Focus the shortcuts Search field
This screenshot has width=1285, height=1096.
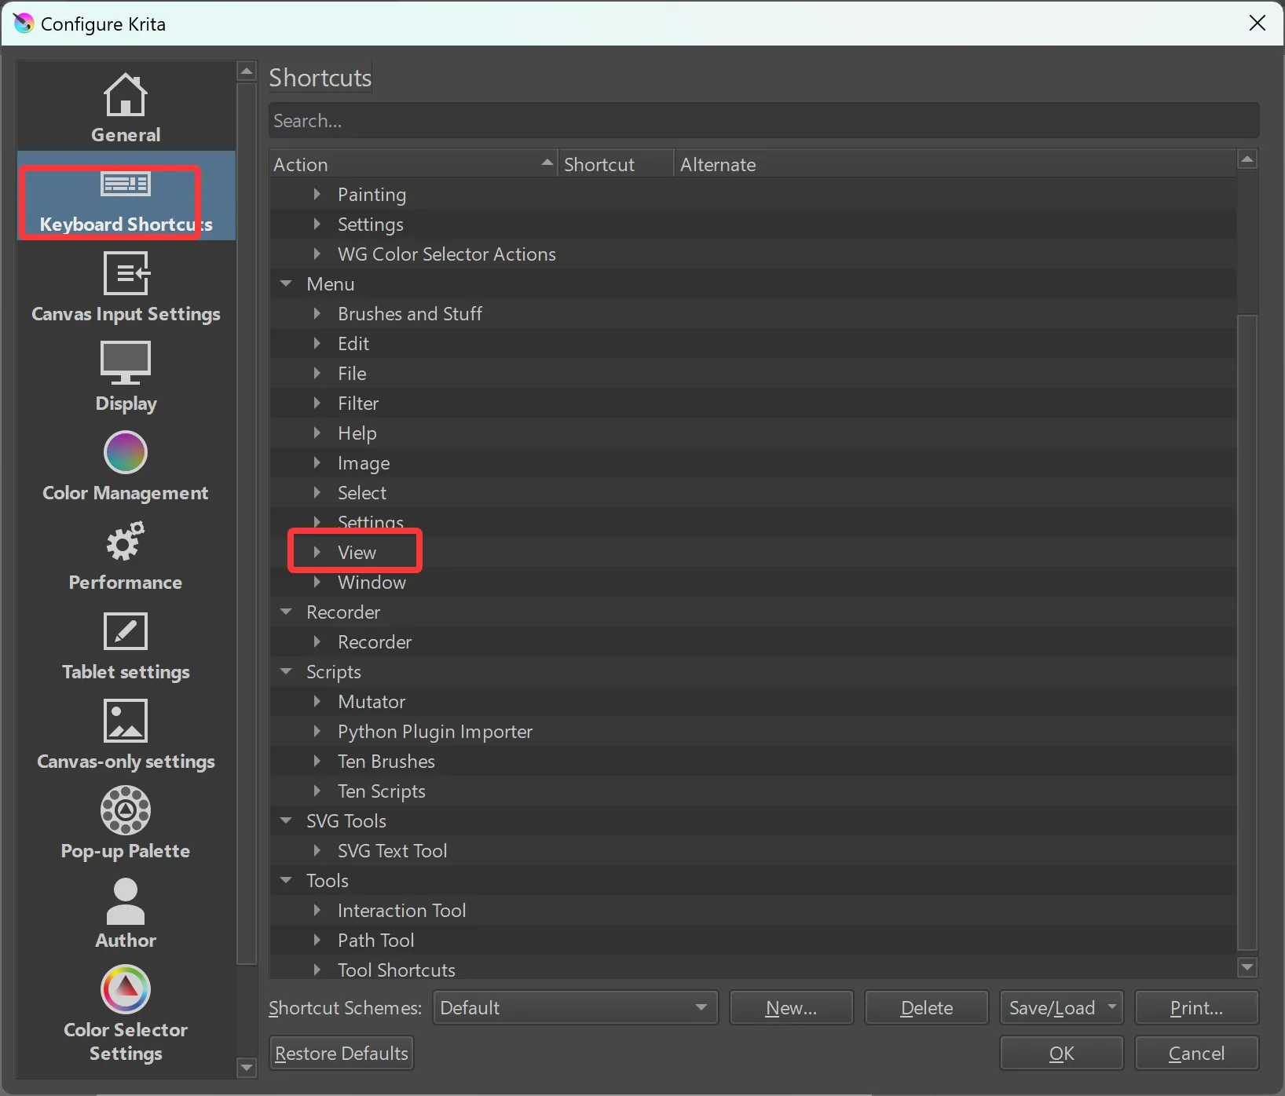pyautogui.click(x=763, y=120)
